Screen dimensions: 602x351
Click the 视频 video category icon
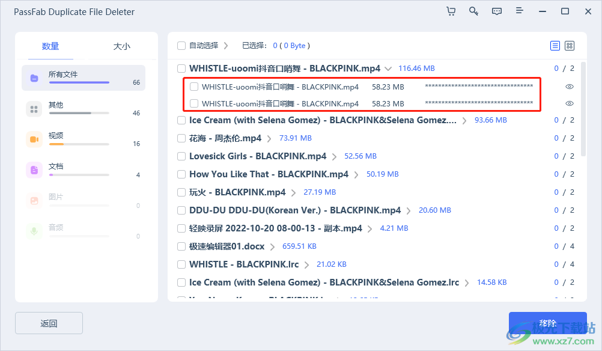(x=34, y=139)
